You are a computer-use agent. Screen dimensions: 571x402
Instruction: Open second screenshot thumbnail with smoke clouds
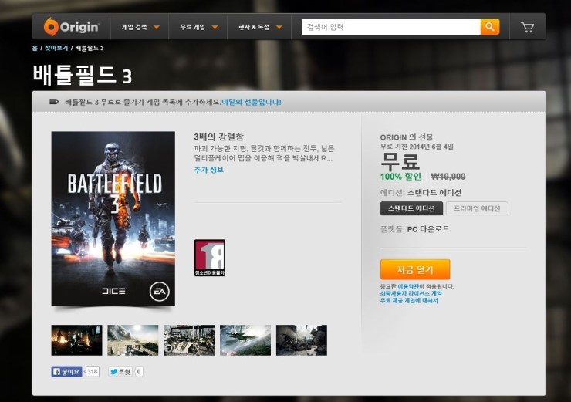pos(133,340)
